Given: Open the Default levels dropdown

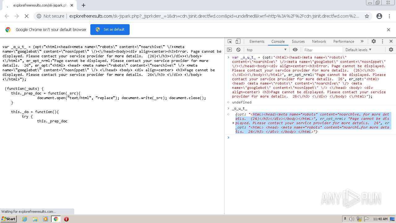Looking at the screenshot, I should [x=358, y=50].
